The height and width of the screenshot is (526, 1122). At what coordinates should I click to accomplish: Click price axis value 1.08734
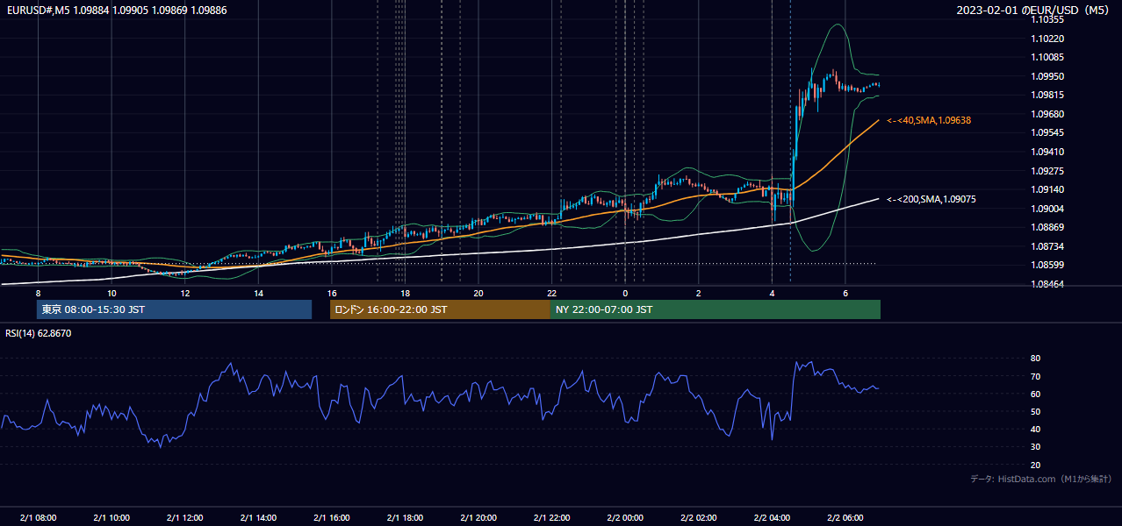point(1046,246)
